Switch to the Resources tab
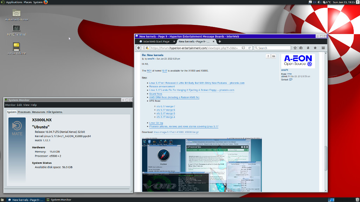The height and width of the screenshot is (202, 360). pos(39,112)
